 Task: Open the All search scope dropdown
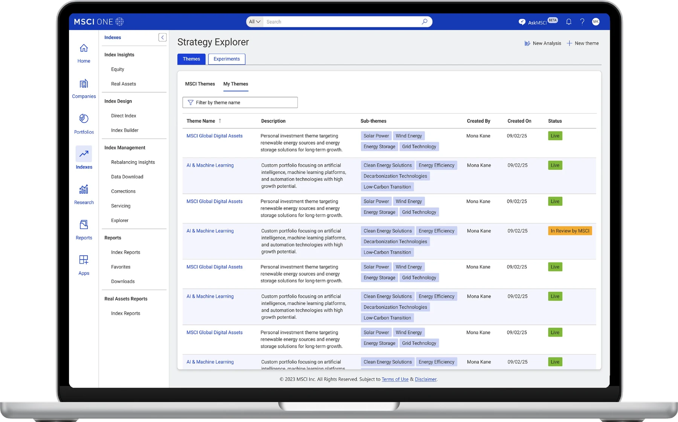(255, 22)
